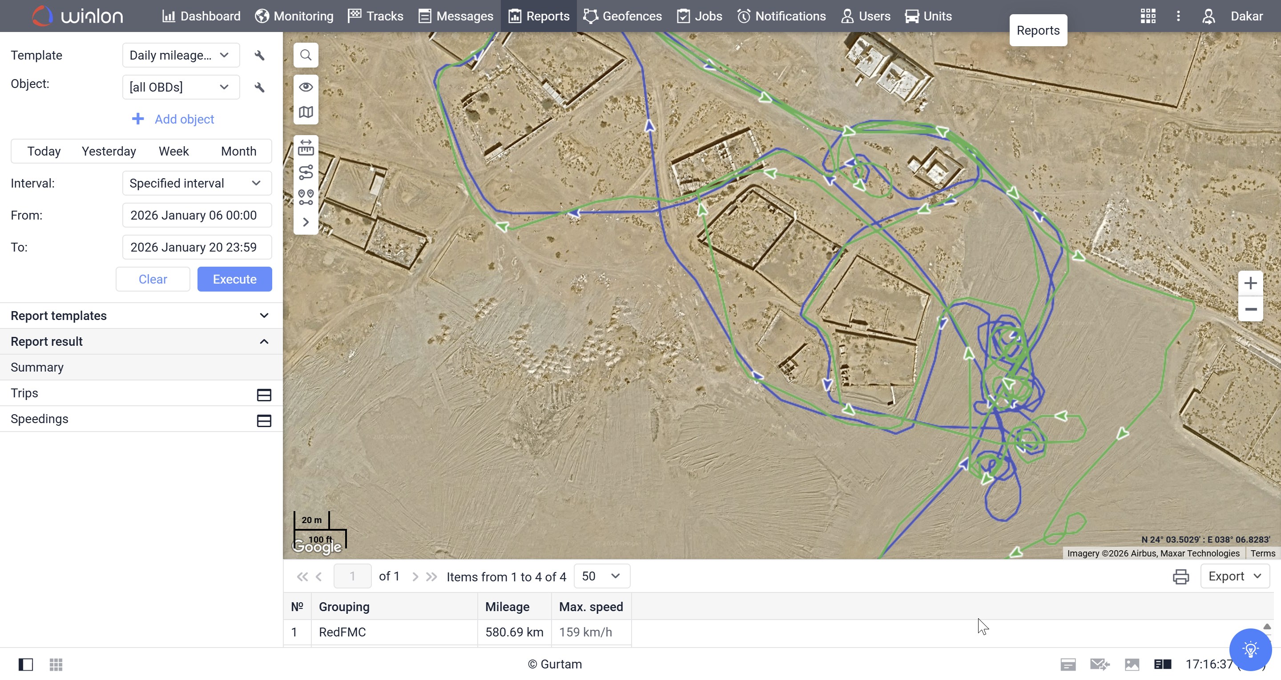This screenshot has height=680, width=1281.
Task: Click the From date input field
Action: [197, 215]
